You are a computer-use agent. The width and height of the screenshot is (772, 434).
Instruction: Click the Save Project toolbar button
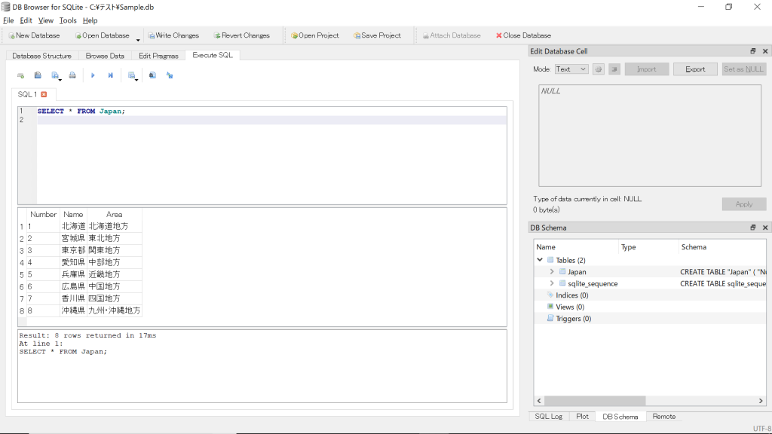pos(377,35)
